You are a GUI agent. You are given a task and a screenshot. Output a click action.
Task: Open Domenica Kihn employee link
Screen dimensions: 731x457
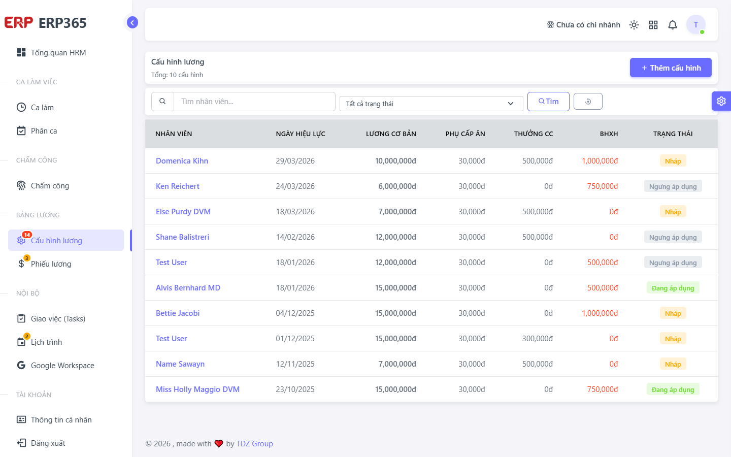pyautogui.click(x=182, y=161)
